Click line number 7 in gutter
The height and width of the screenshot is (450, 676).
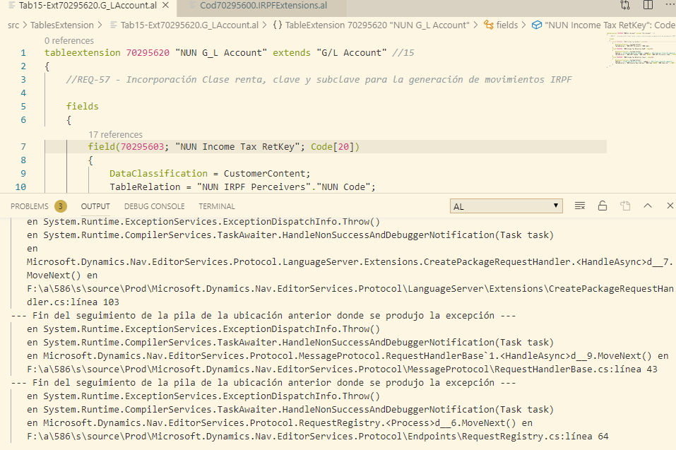point(23,146)
